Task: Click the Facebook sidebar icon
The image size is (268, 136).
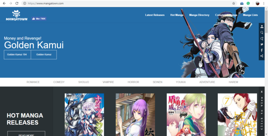Action: 262,50
